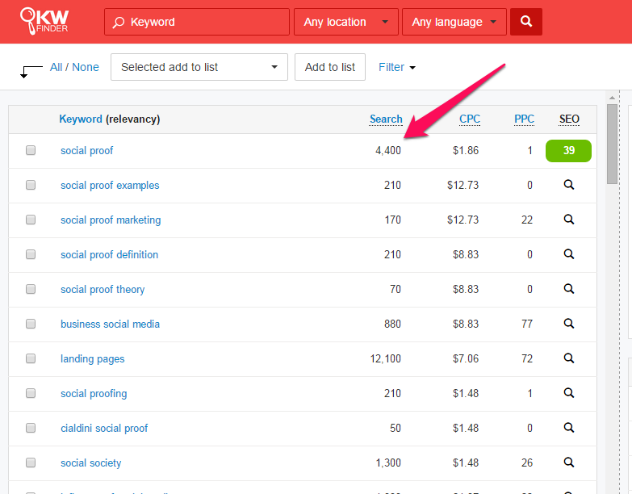The width and height of the screenshot is (632, 494).
Task: Check SEO difficulty for social society
Action: 569,463
